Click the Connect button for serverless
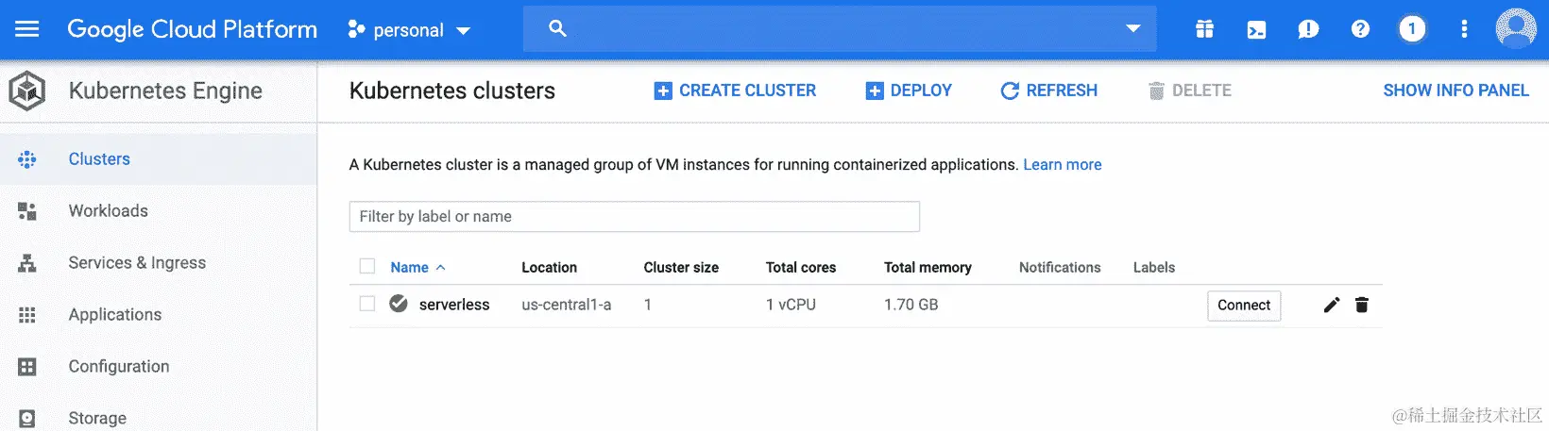Screen dimensions: 1549x431 pyautogui.click(x=1244, y=306)
